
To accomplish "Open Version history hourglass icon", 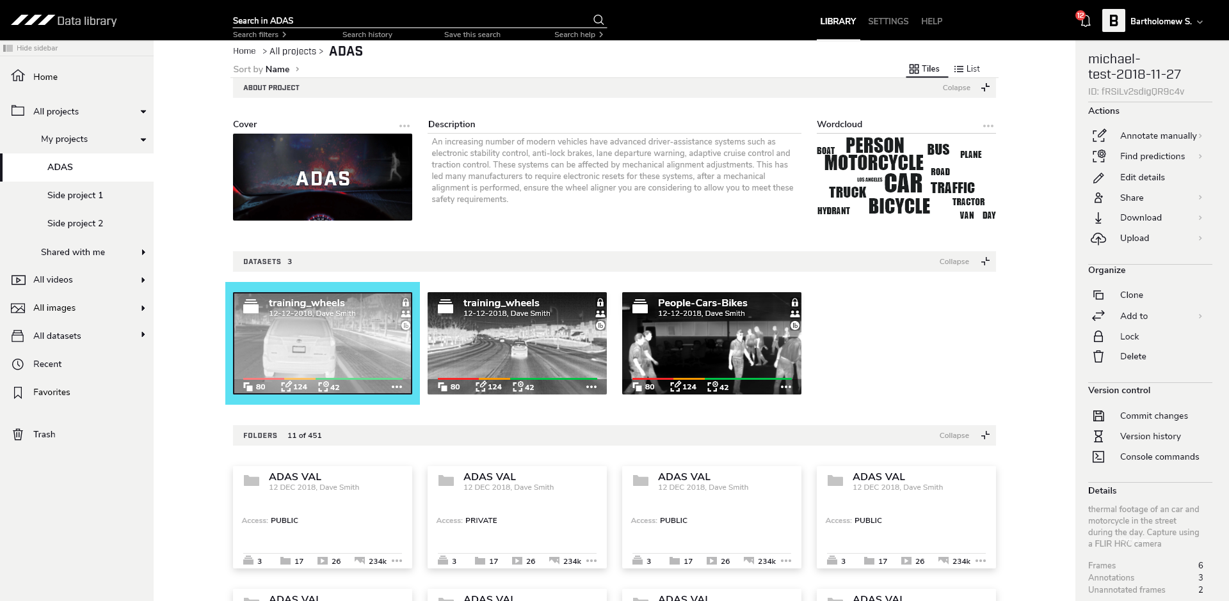I will point(1098,436).
